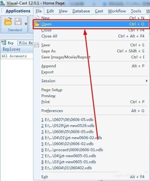Screen dimensions: 150x181
Task: Click the Explorer tree icon on Exp tab
Action: pos(4,43)
